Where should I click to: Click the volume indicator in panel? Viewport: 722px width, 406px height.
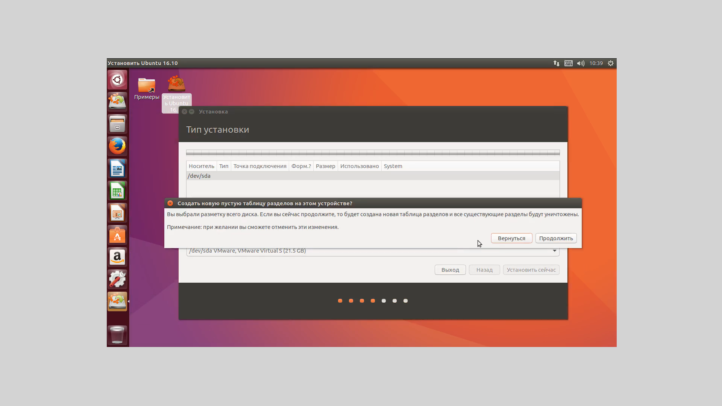tap(581, 63)
